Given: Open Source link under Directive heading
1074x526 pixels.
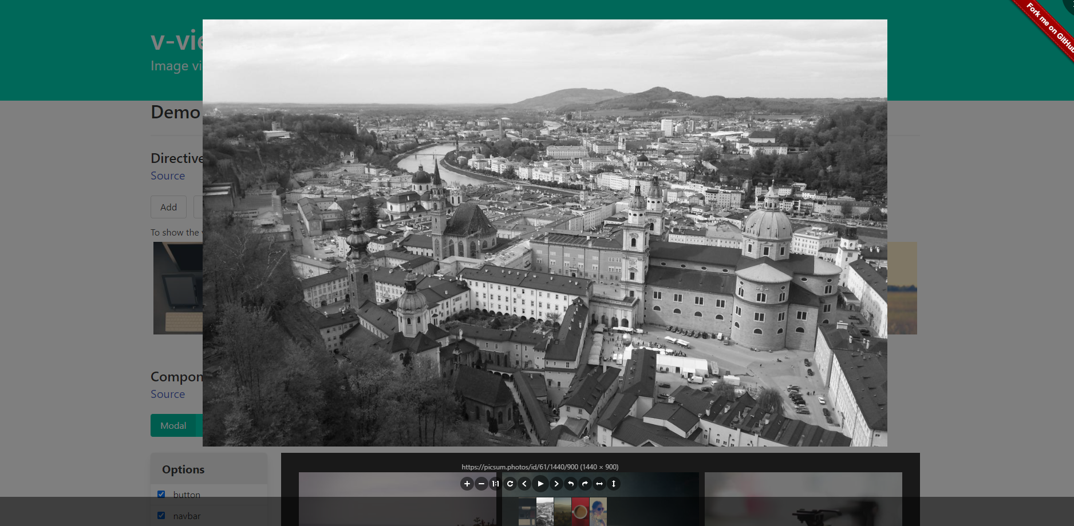Looking at the screenshot, I should [168, 176].
